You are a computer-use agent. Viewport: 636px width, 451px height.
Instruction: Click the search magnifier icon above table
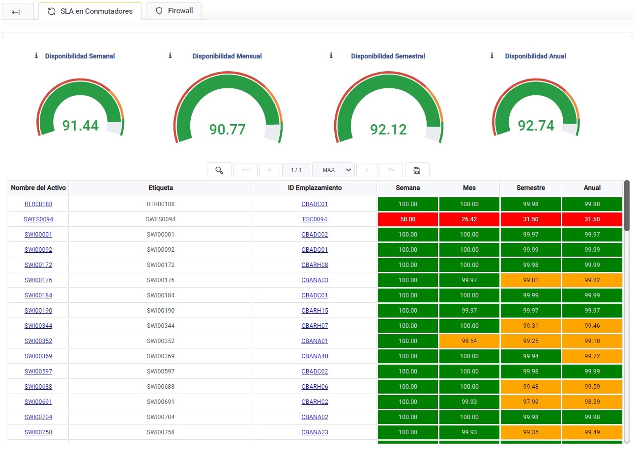click(219, 170)
